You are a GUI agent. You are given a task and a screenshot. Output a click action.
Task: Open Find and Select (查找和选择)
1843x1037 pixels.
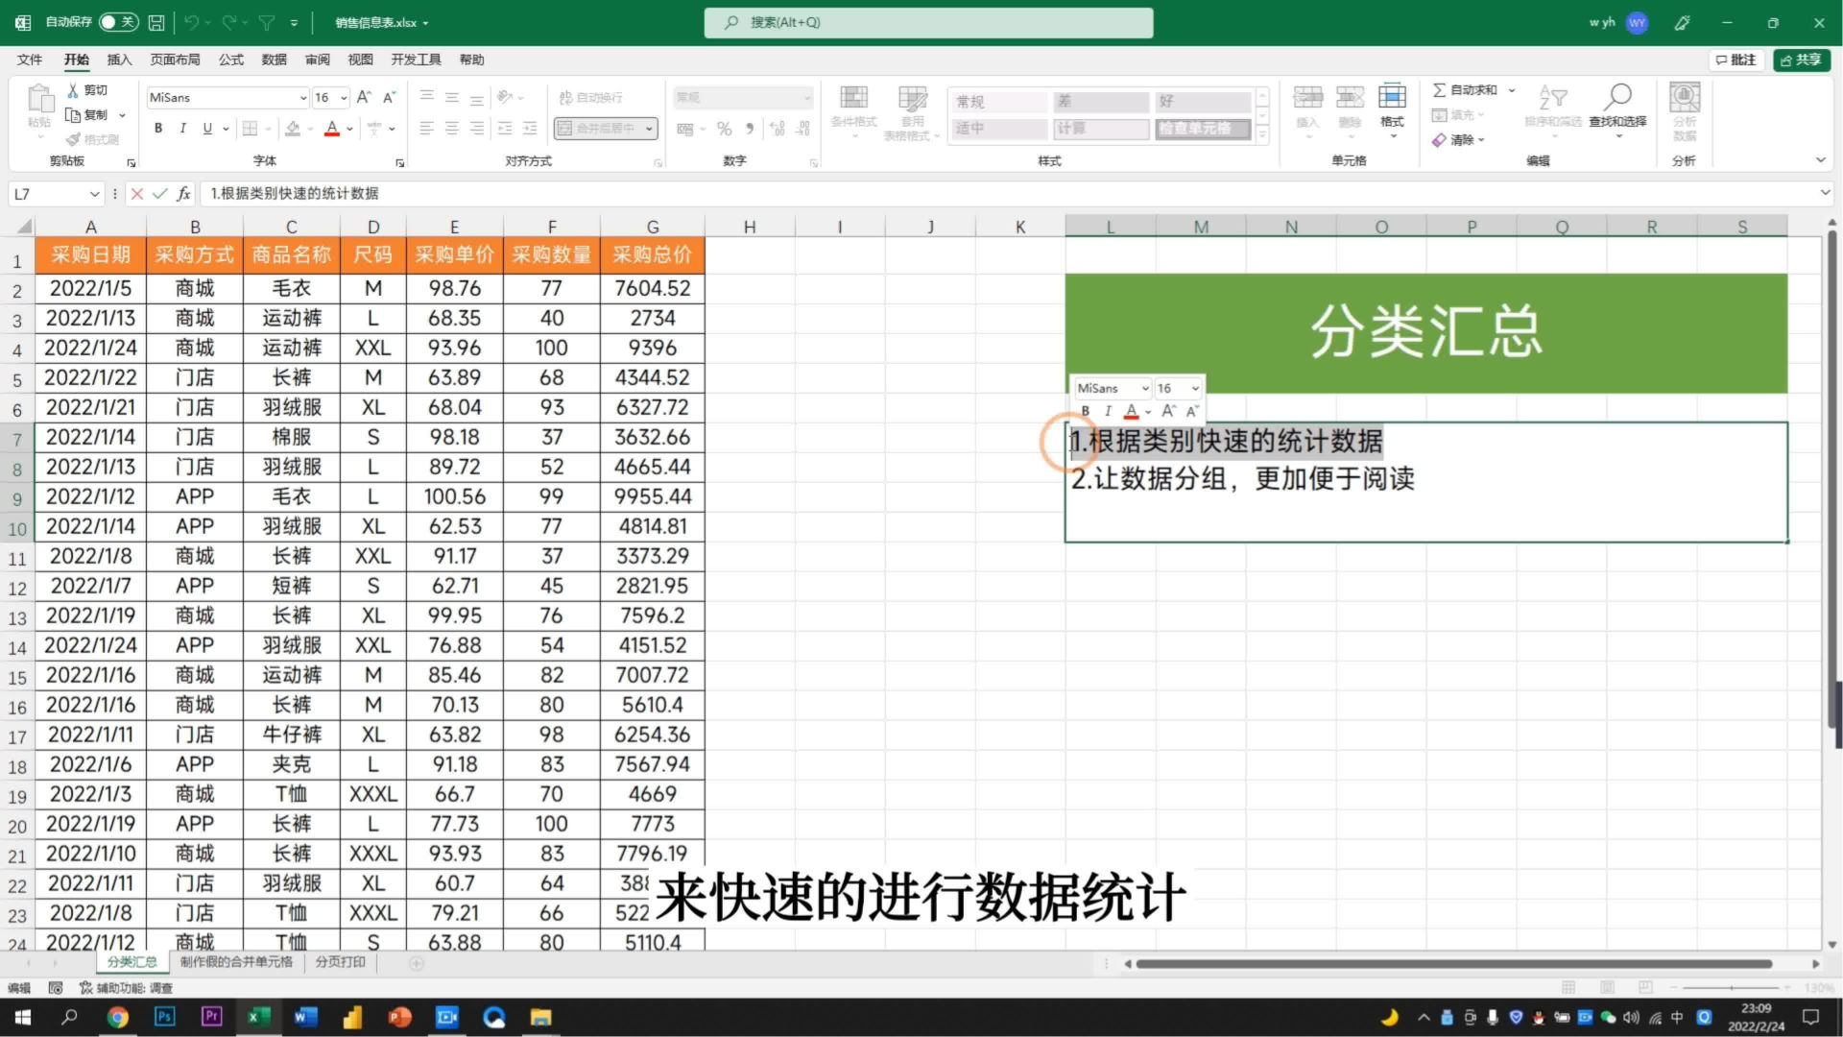pyautogui.click(x=1617, y=104)
